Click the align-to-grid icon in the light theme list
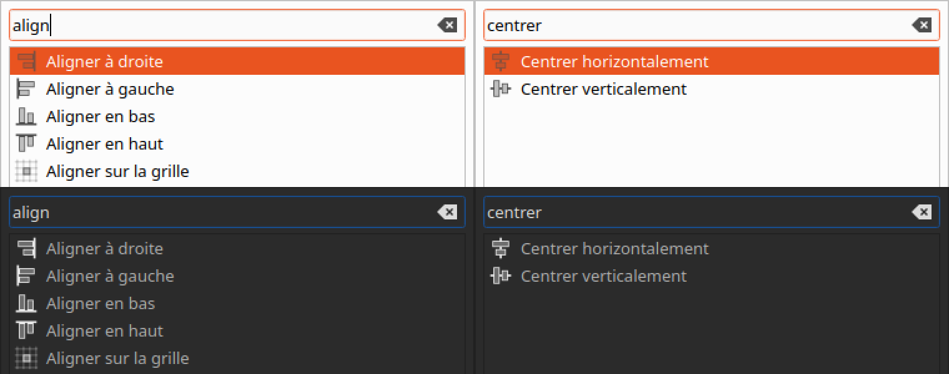Image resolution: width=949 pixels, height=374 pixels. [x=26, y=171]
